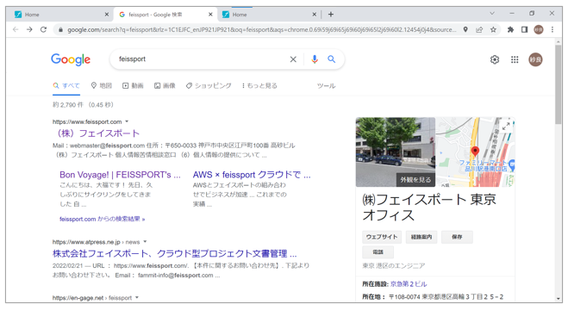The image size is (568, 310).
Task: Click the blue search magnifier icon
Action: click(332, 59)
